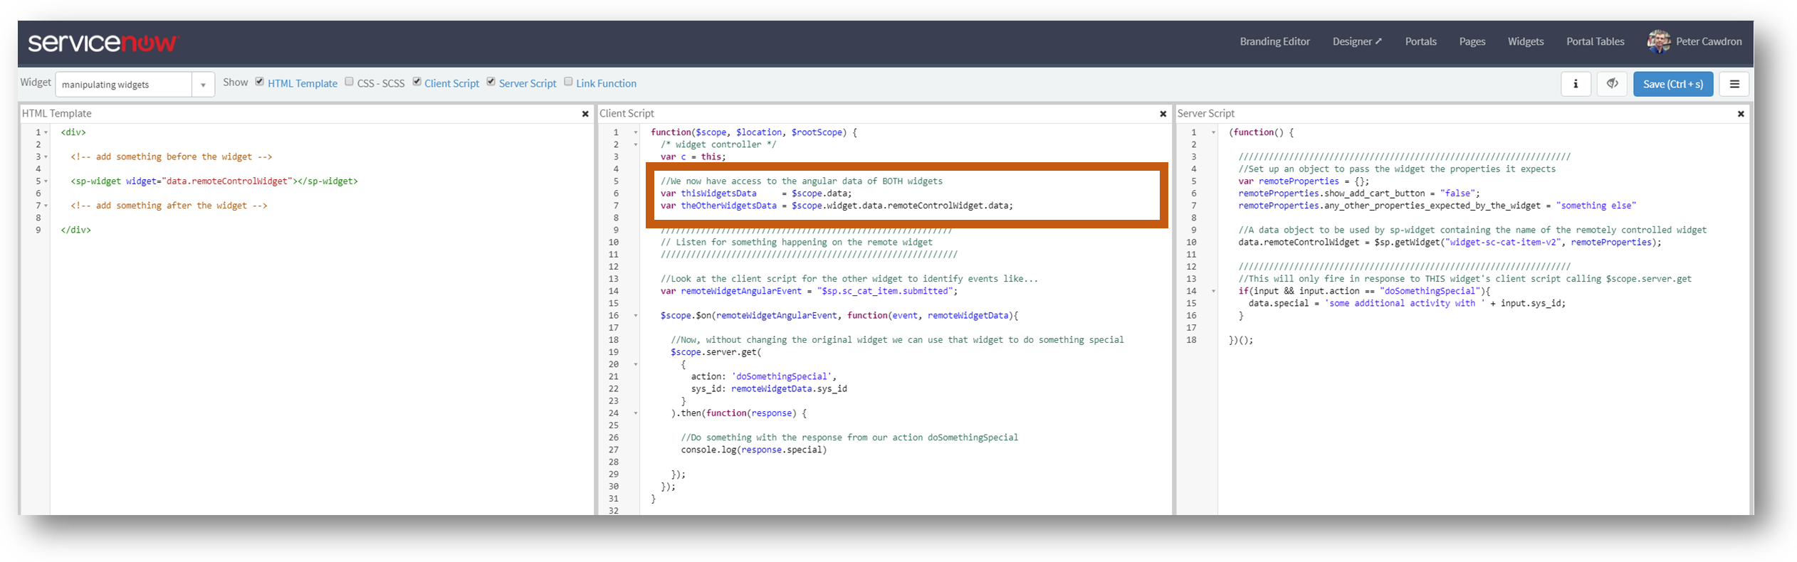Click the 'var remoteWidgetAngularEvent' line
The height and width of the screenshot is (562, 1797).
point(809,291)
